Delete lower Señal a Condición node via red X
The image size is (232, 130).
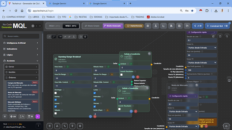pyautogui.click(x=136, y=112)
